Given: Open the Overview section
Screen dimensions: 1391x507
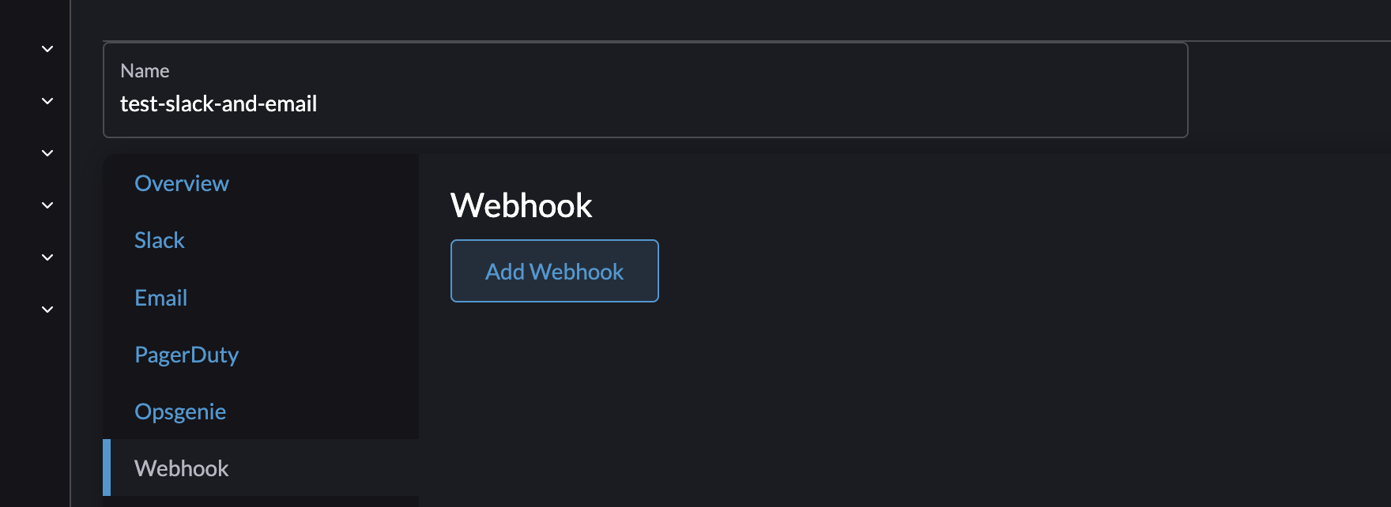Looking at the screenshot, I should point(181,183).
